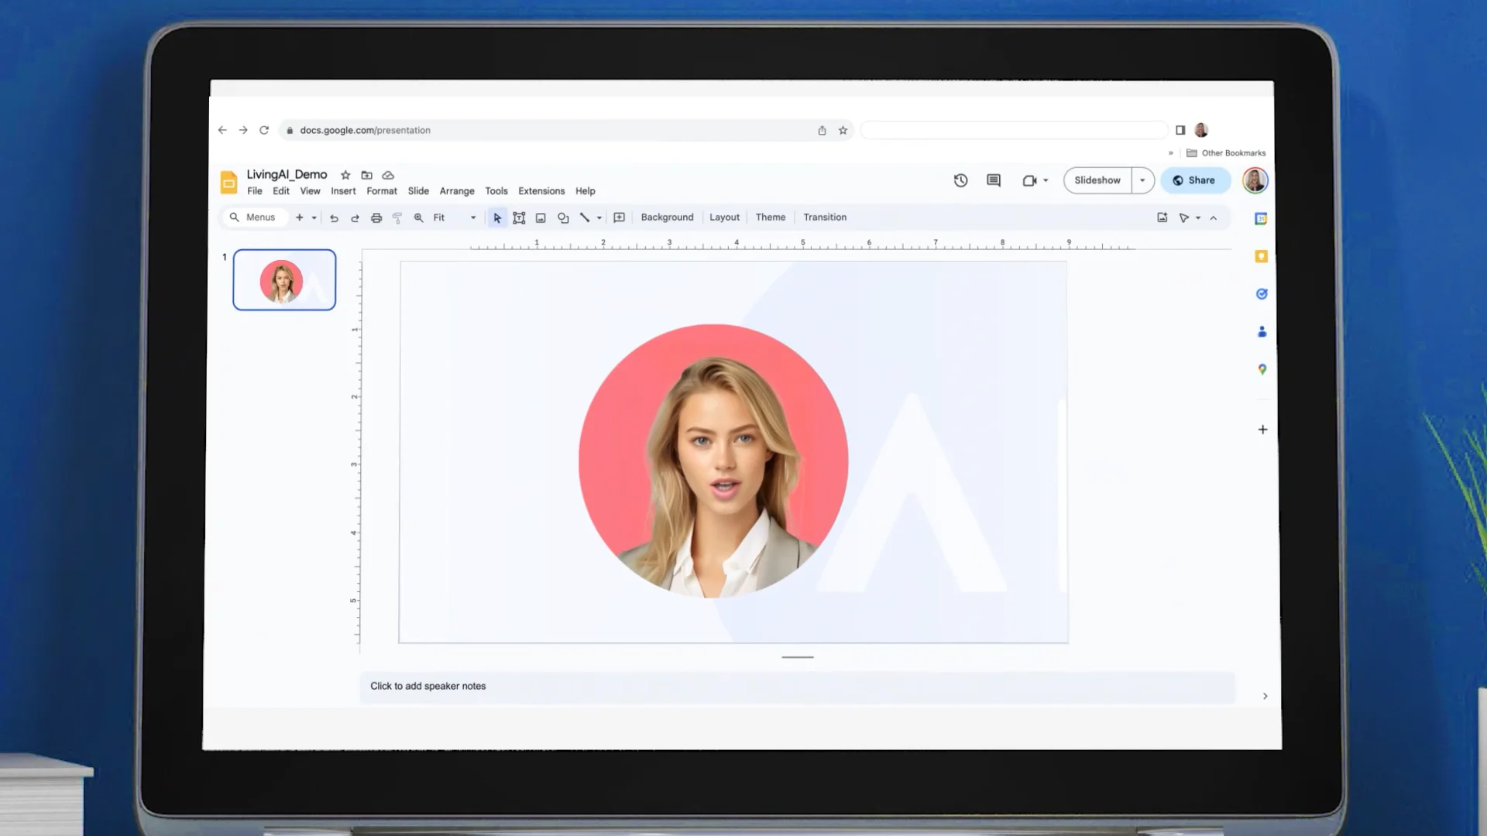Select slide 1 thumbnail

[x=284, y=279]
